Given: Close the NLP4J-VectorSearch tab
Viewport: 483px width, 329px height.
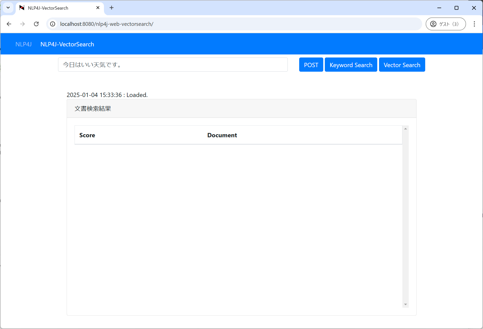Looking at the screenshot, I should point(98,8).
